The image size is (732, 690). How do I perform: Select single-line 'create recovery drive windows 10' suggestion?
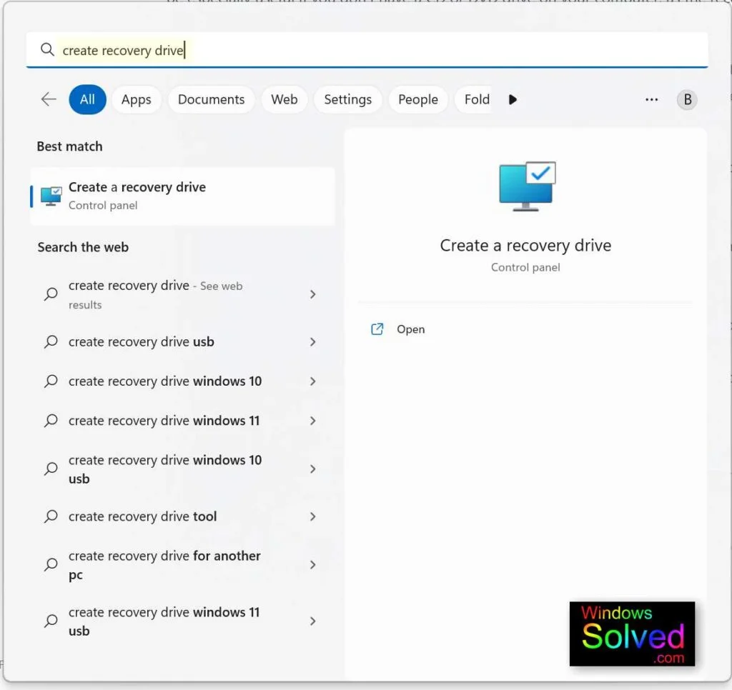click(182, 381)
